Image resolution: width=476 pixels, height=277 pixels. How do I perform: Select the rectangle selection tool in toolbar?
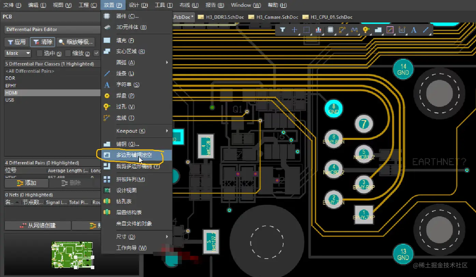click(306, 30)
